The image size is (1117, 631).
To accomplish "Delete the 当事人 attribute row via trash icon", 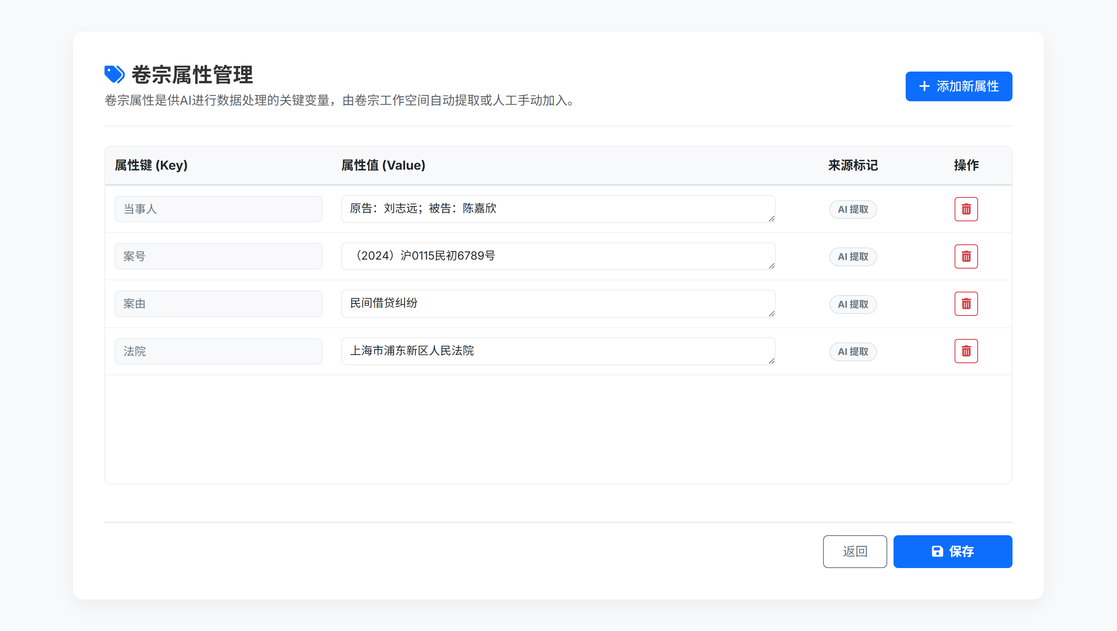I will pyautogui.click(x=966, y=209).
